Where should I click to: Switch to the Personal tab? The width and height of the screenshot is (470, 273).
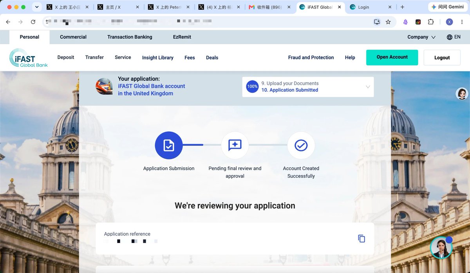[29, 37]
